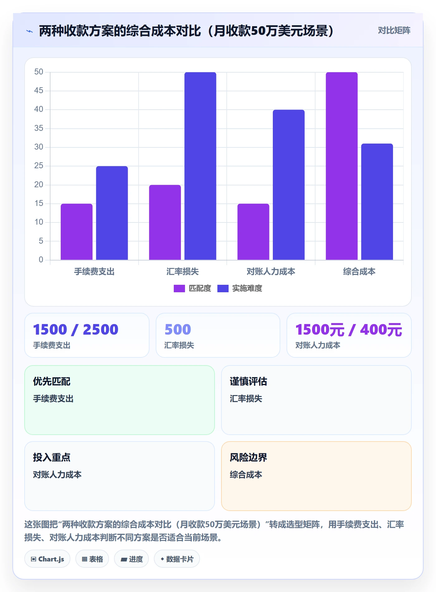The width and height of the screenshot is (436, 592).
Task: Select the blue 实施难度 bar for 手续费支出
Action: (x=112, y=213)
